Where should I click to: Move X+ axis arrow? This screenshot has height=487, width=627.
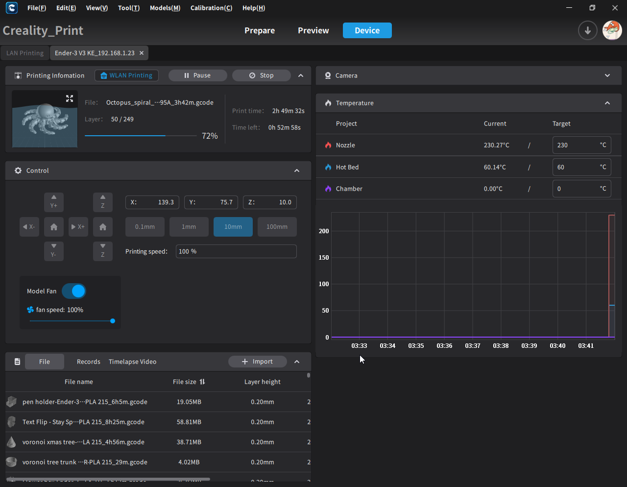click(78, 227)
